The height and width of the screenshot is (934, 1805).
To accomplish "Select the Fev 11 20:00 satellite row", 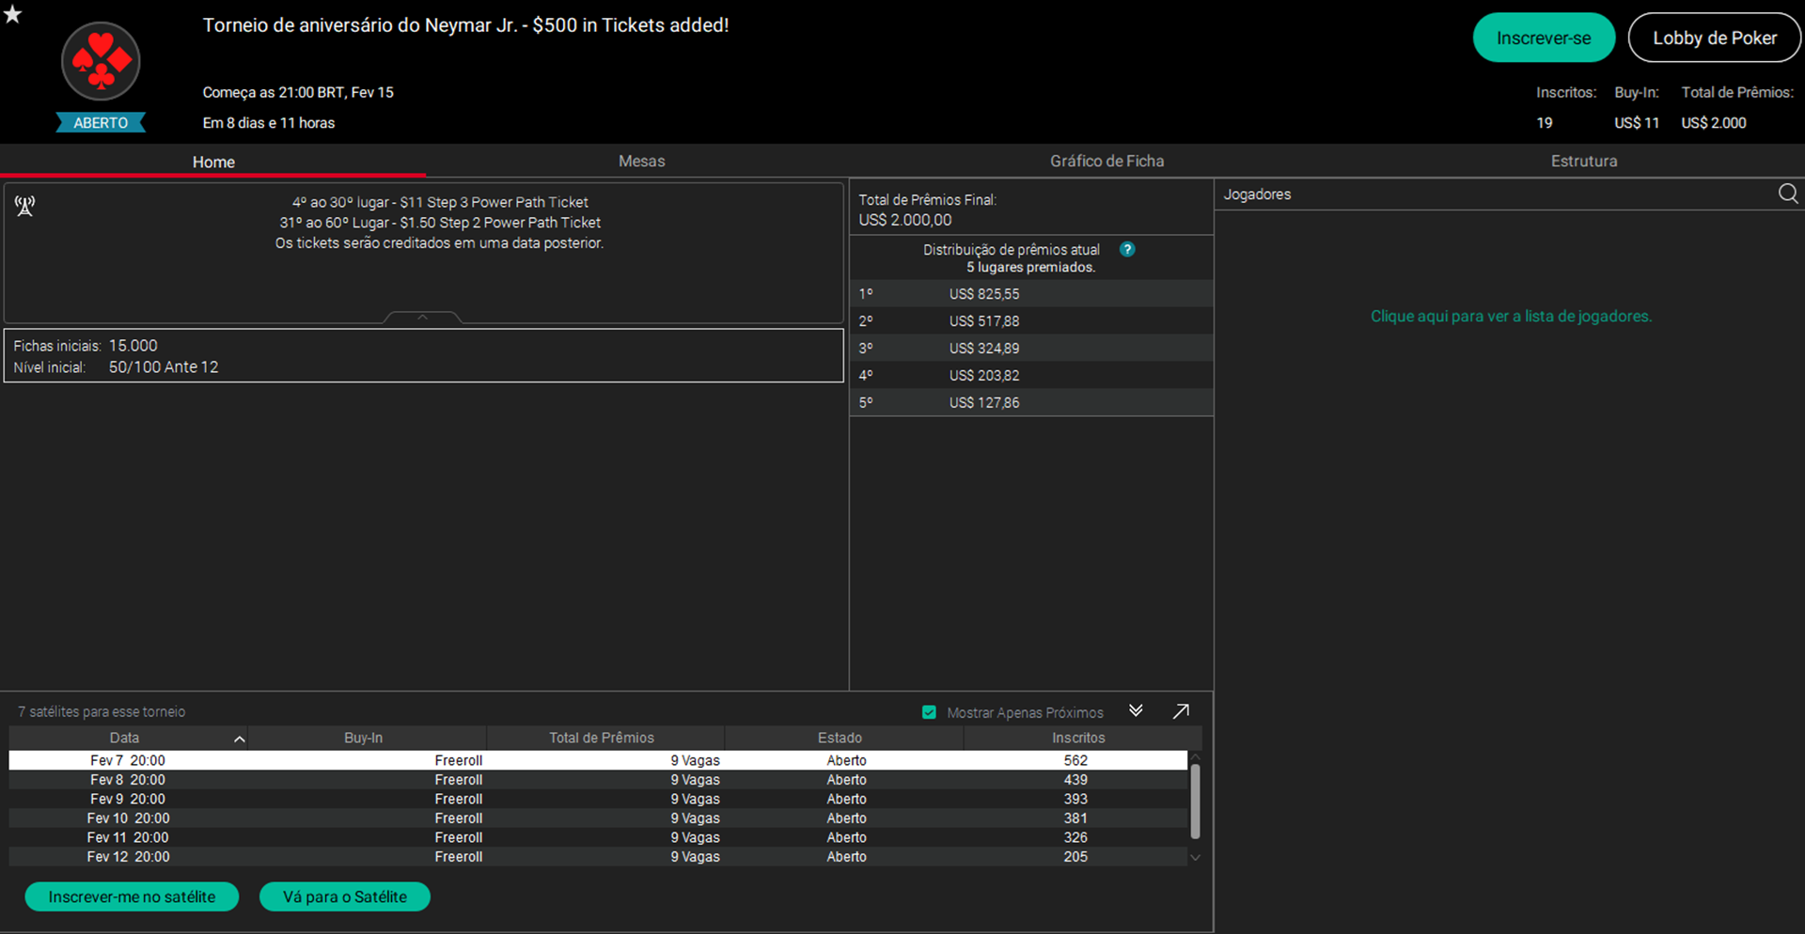I will tap(598, 837).
